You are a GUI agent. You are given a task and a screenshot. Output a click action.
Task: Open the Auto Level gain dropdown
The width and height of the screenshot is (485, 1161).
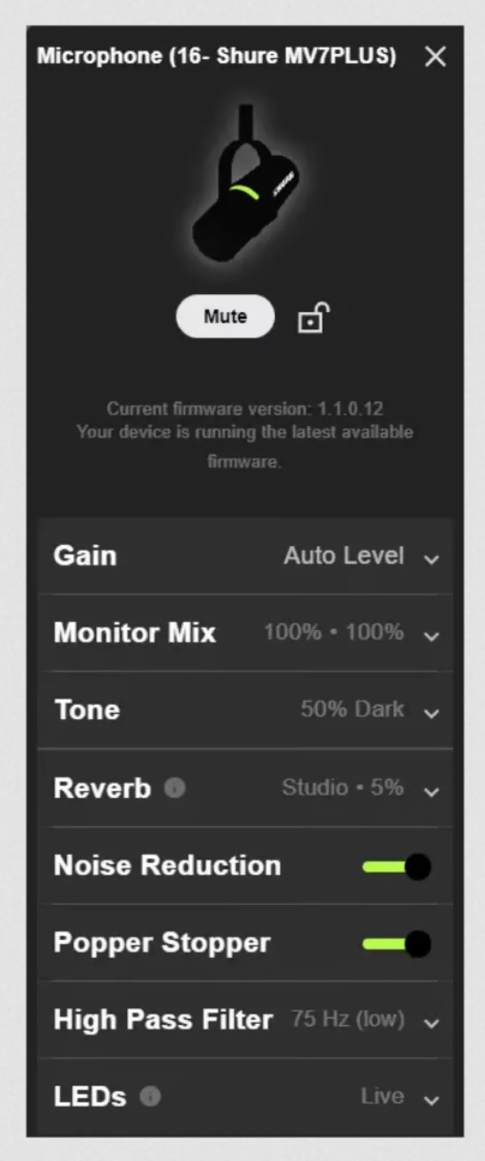tap(343, 555)
